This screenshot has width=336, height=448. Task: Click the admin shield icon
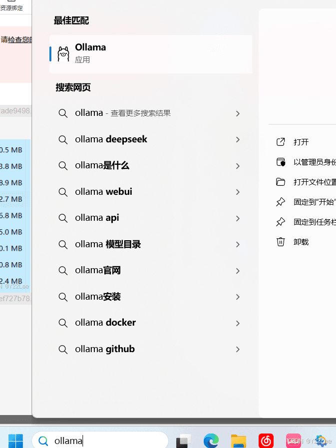[281, 162]
